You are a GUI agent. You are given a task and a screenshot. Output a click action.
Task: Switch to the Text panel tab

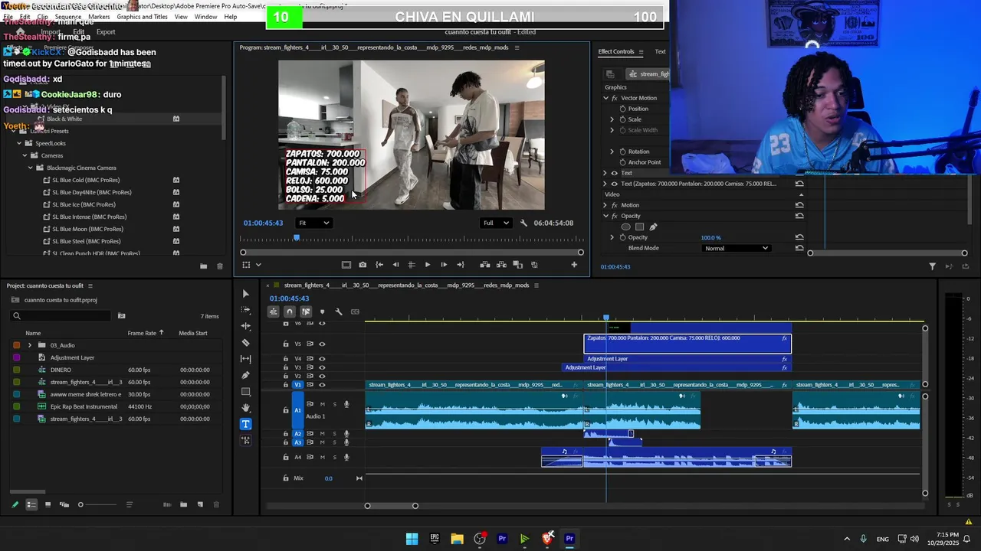[660, 51]
